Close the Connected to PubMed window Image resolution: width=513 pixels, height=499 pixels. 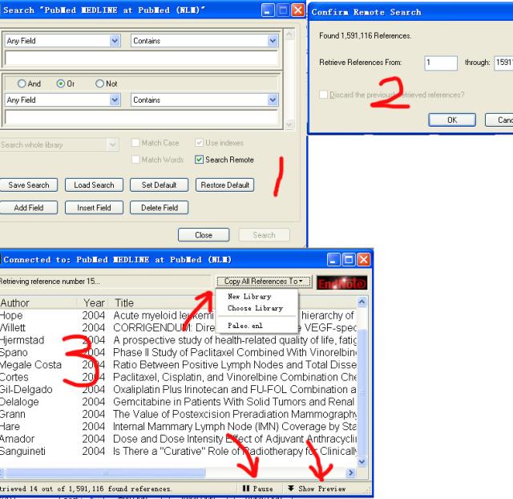[x=364, y=260]
